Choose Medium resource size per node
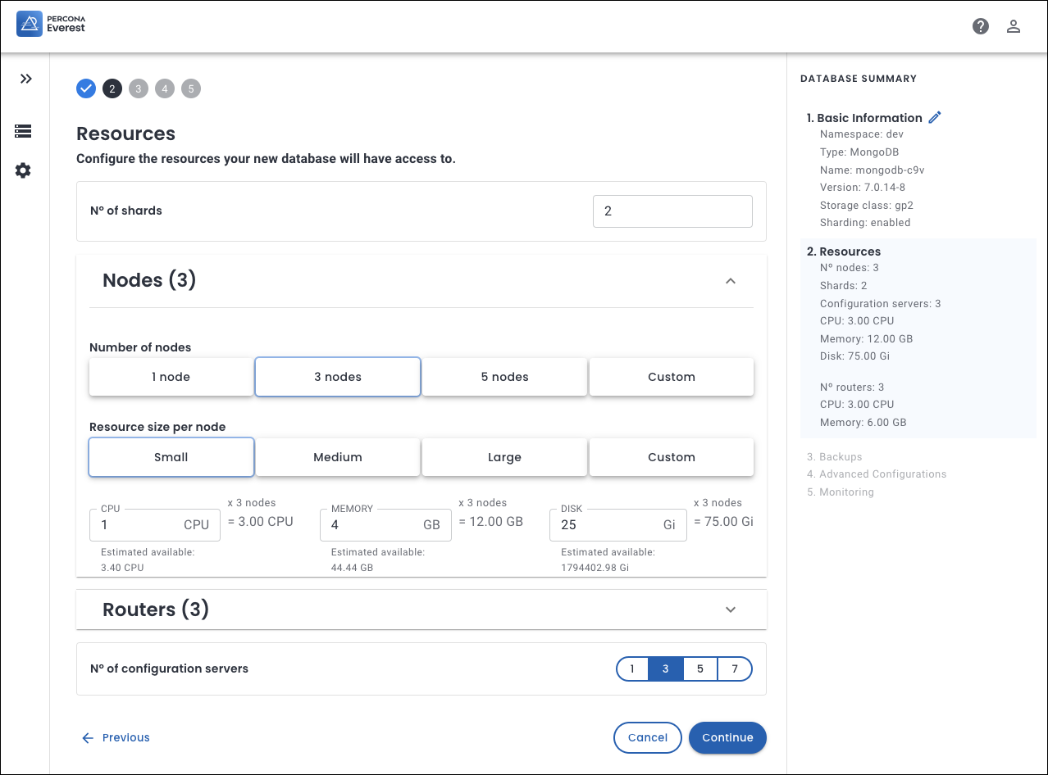Screen dimensions: 1048x775 337,457
